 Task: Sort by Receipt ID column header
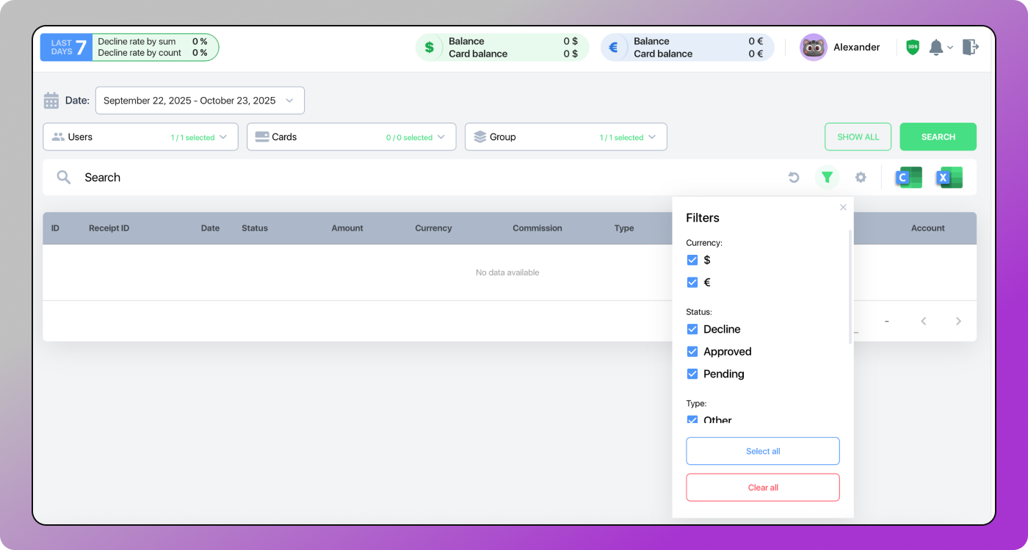point(109,228)
